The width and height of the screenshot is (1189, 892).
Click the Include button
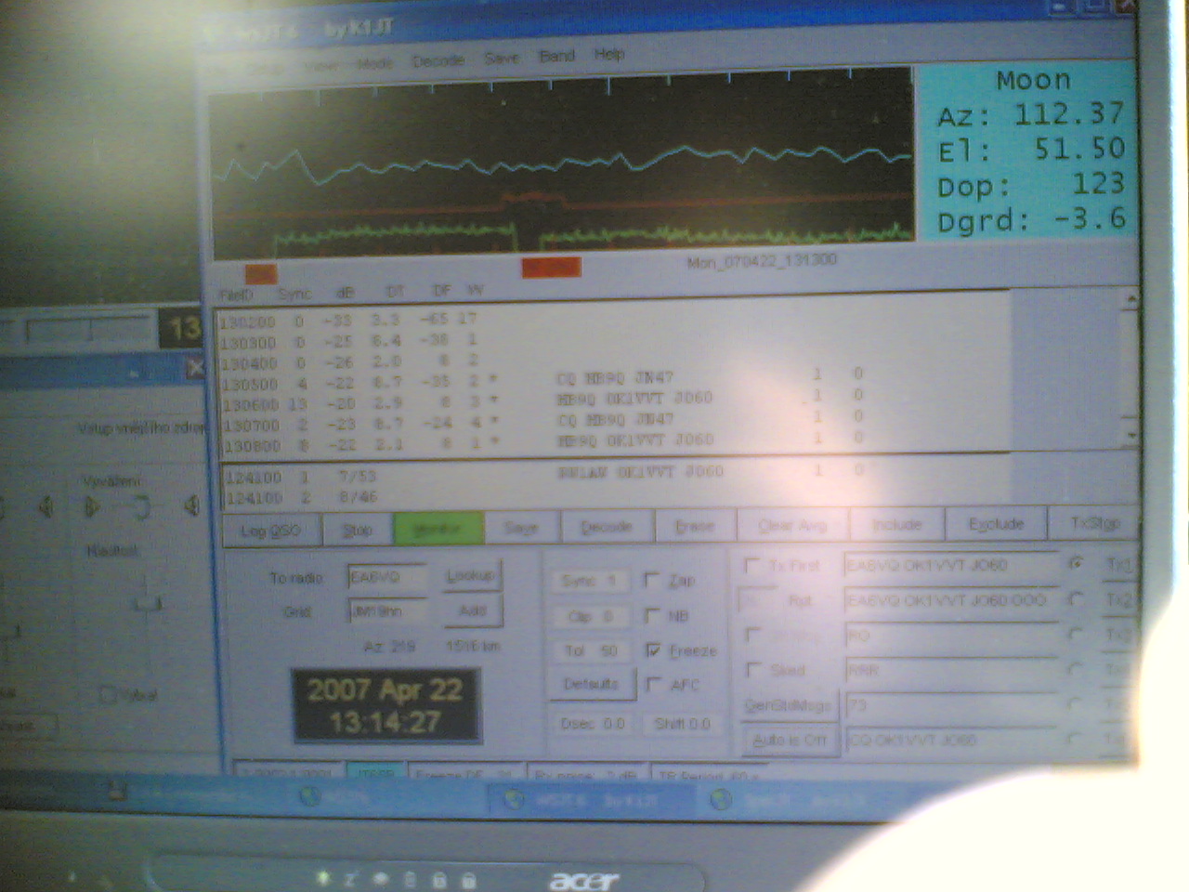coord(896,524)
